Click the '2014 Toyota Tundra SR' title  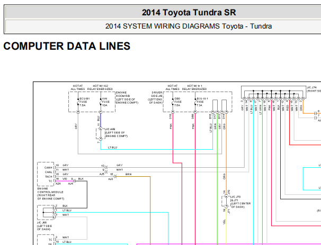(189, 13)
